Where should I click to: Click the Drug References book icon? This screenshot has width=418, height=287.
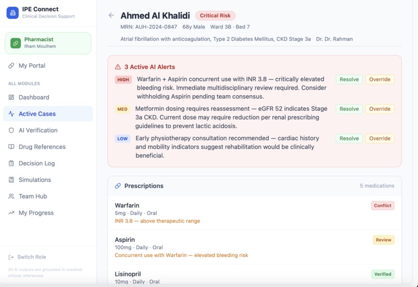pos(11,147)
